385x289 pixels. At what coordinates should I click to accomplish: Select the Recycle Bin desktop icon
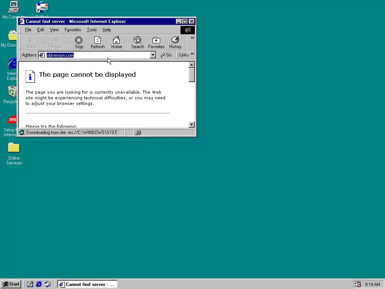click(11, 95)
